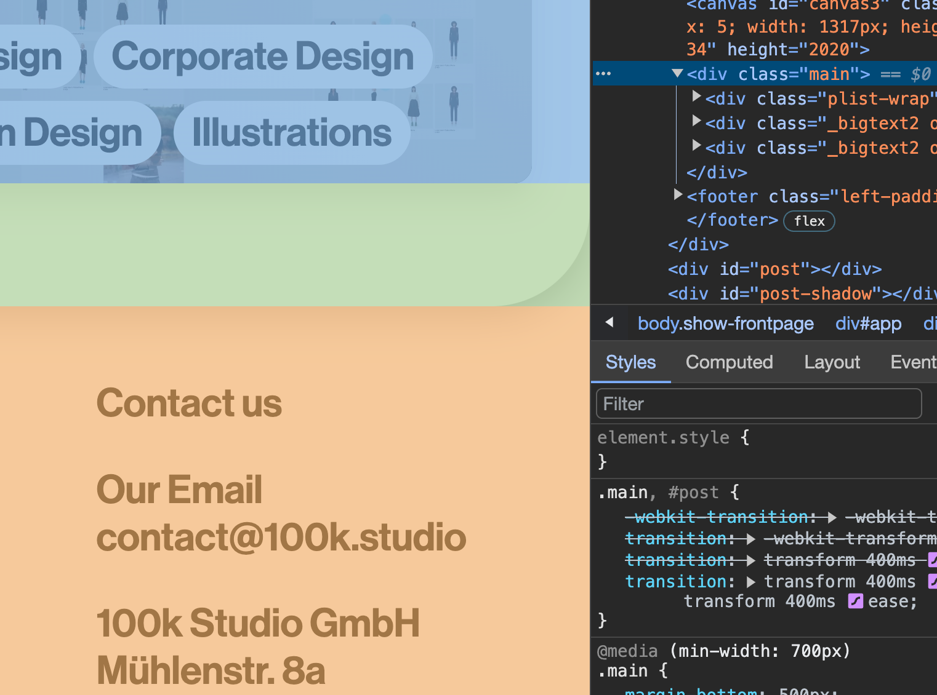Expand the struck-through -webkit-transition value
The width and height of the screenshot is (937, 695).
(832, 517)
